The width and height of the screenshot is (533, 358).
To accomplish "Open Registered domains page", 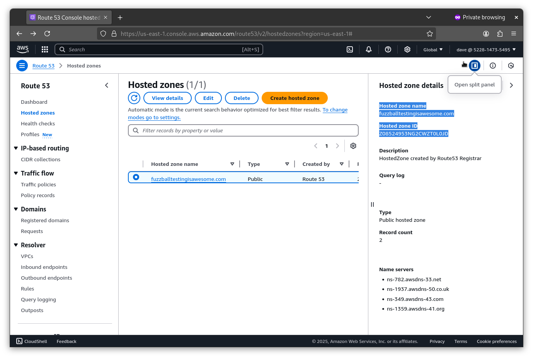I will coord(45,220).
